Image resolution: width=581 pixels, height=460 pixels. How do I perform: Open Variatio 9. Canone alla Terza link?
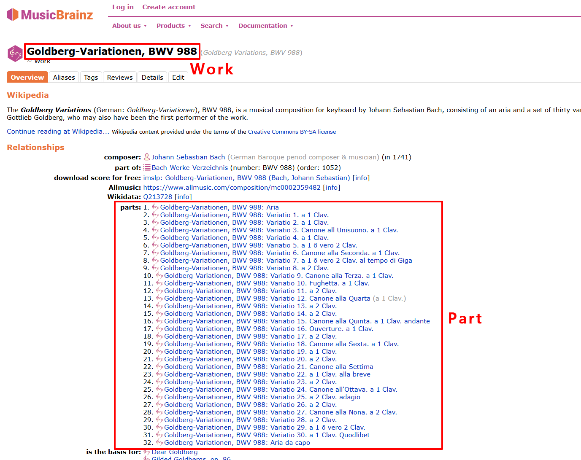(x=279, y=276)
